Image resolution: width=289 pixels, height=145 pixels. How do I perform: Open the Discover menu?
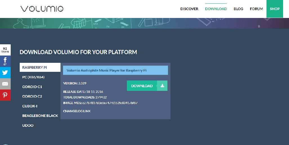[189, 9]
